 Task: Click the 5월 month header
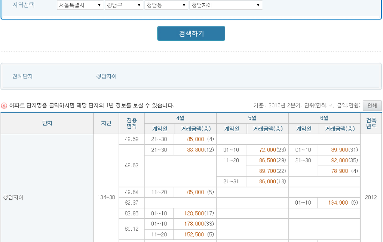coord(252,118)
